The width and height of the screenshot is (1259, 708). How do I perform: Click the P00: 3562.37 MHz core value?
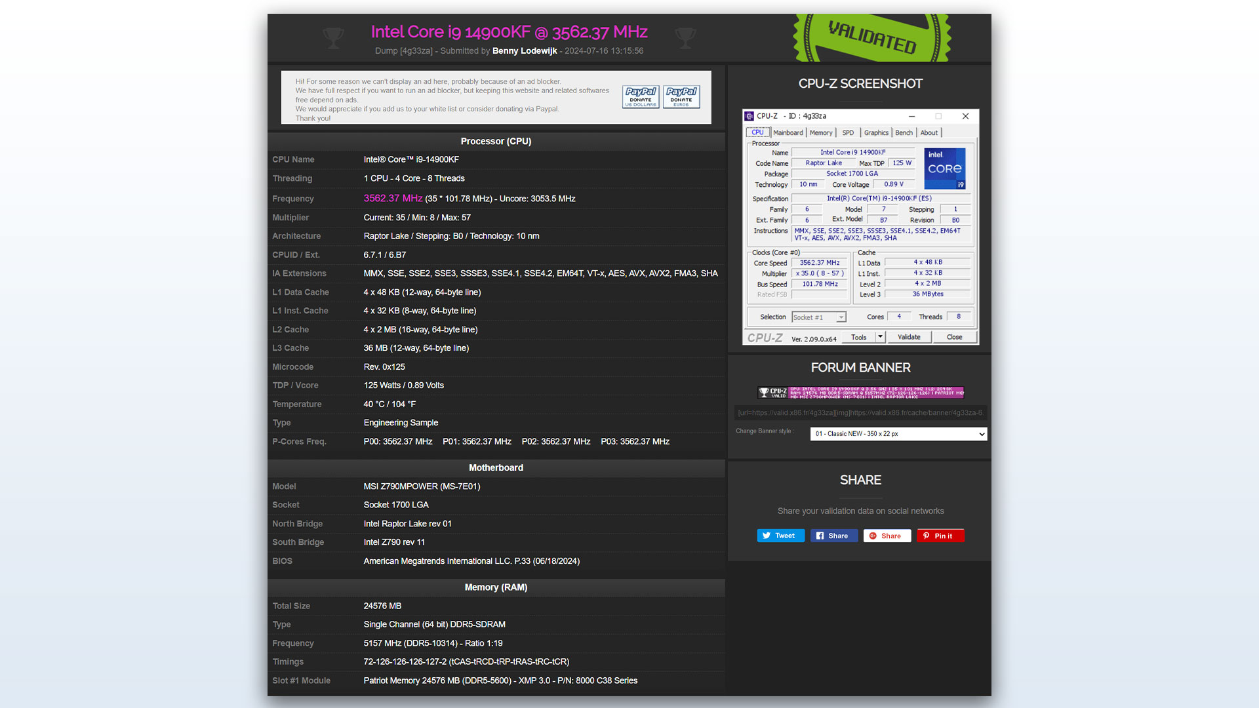398,442
